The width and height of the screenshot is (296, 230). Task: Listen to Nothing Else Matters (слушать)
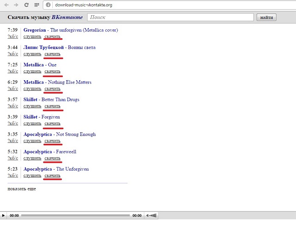(32, 88)
